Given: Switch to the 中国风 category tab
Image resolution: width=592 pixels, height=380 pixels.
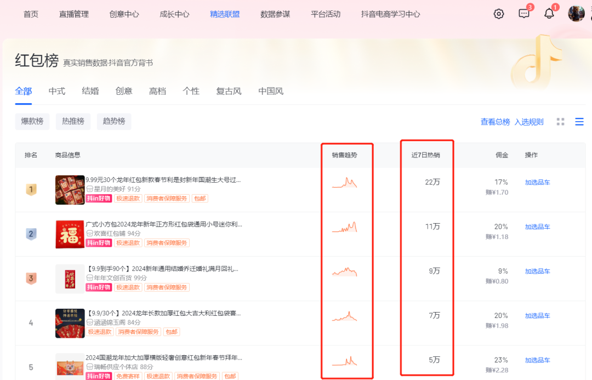Looking at the screenshot, I should (x=270, y=91).
